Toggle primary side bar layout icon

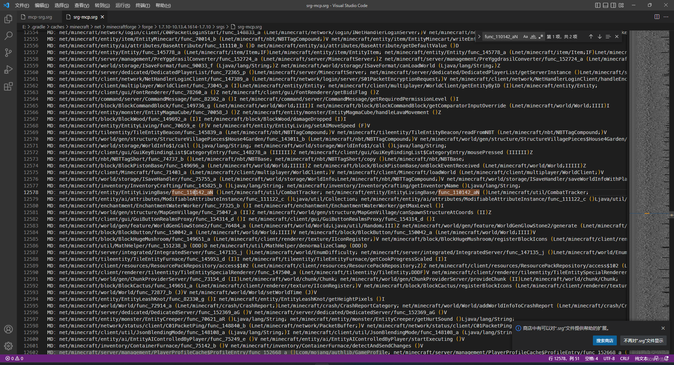tap(598, 5)
